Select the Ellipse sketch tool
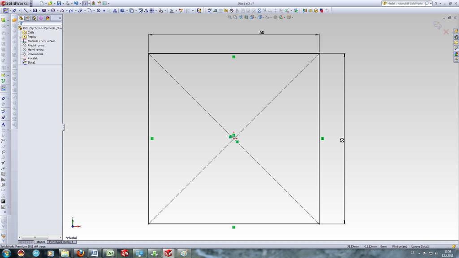This screenshot has width=459, height=258. [80, 11]
